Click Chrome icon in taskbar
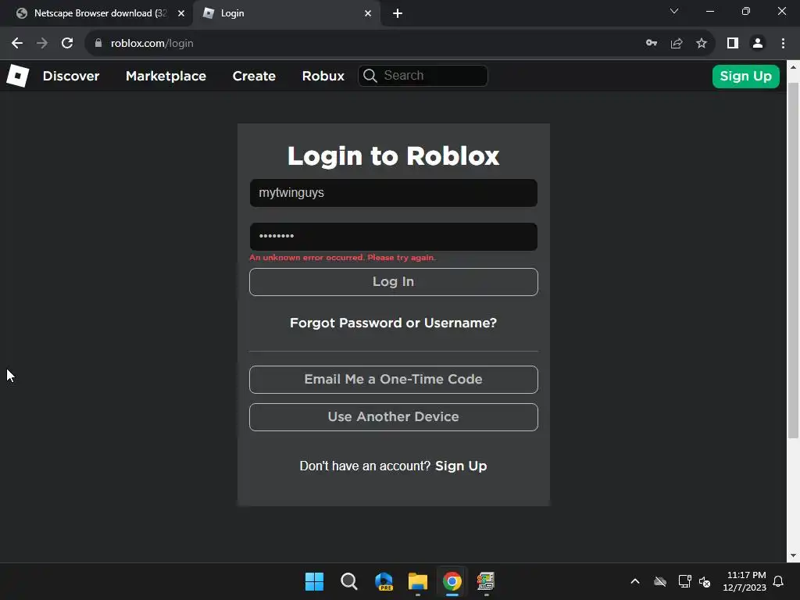Image resolution: width=800 pixels, height=600 pixels. coord(452,581)
